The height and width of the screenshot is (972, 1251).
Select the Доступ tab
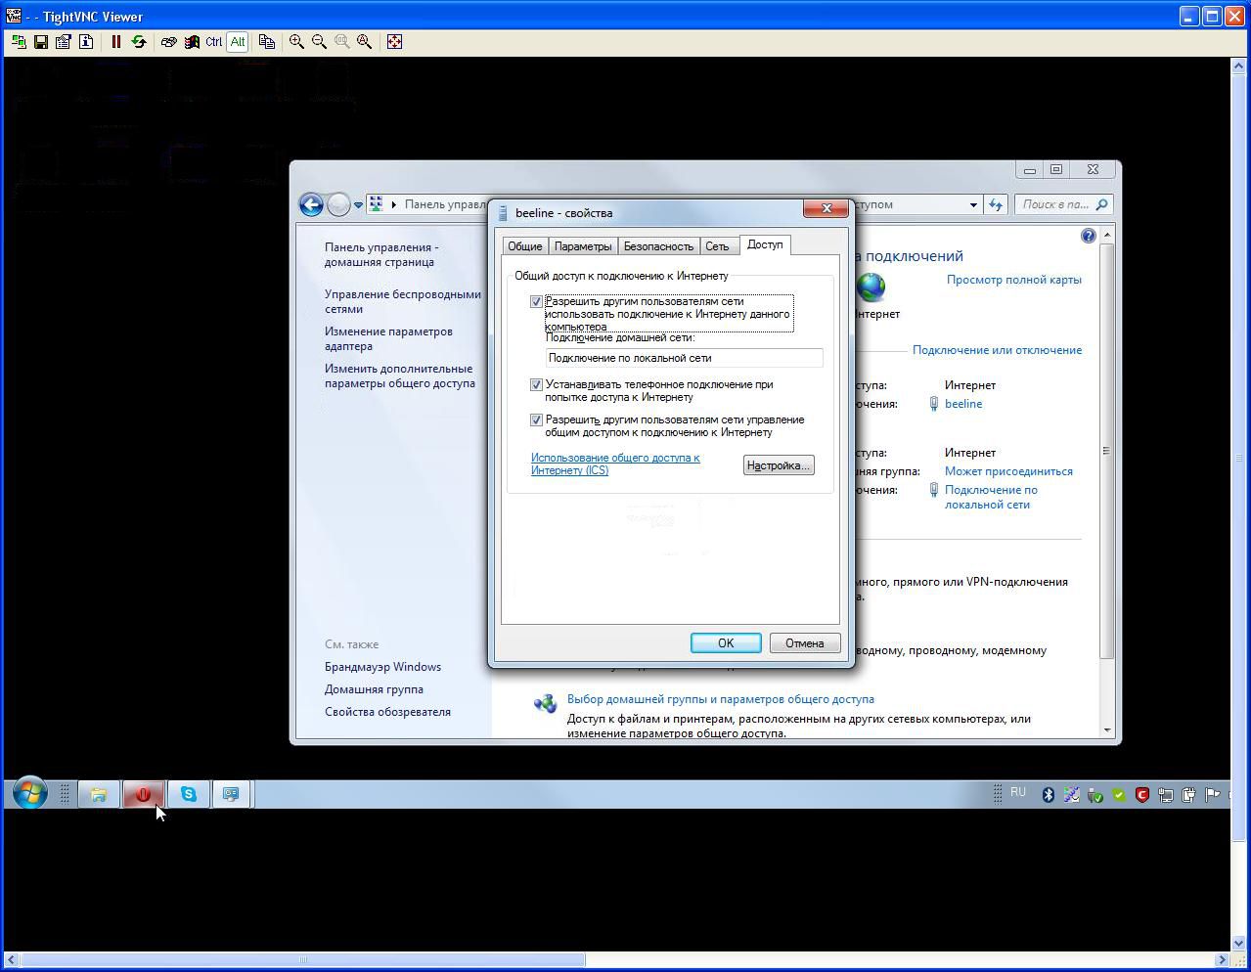click(x=765, y=244)
